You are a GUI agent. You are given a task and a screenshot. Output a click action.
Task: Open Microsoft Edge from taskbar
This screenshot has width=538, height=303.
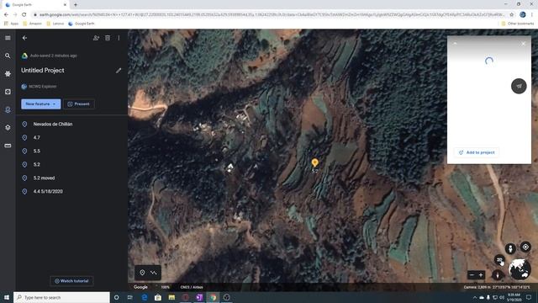144,297
